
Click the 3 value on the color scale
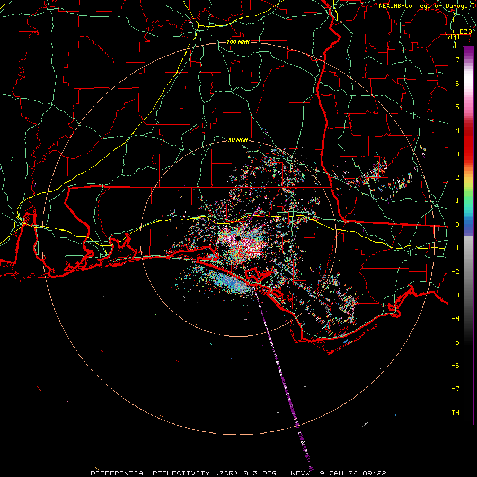(x=457, y=154)
